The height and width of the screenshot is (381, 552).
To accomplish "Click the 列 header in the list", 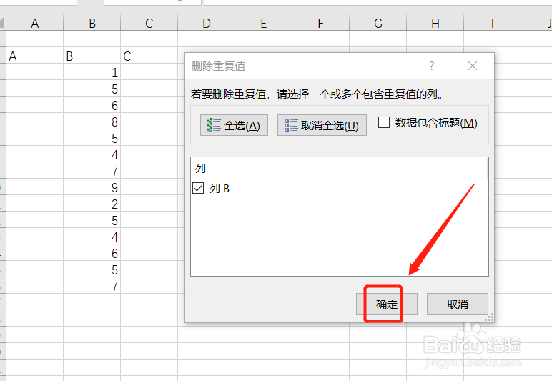I will 200,168.
